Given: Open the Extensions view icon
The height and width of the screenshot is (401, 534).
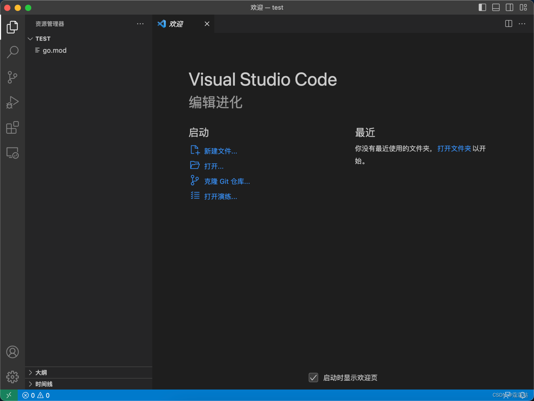Looking at the screenshot, I should (x=12, y=128).
